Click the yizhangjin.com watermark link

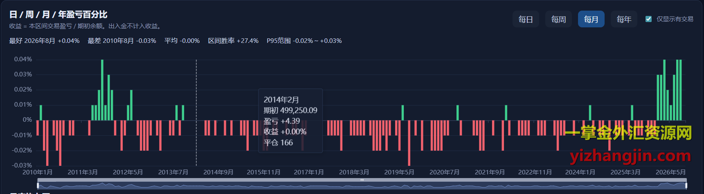[x=630, y=156]
